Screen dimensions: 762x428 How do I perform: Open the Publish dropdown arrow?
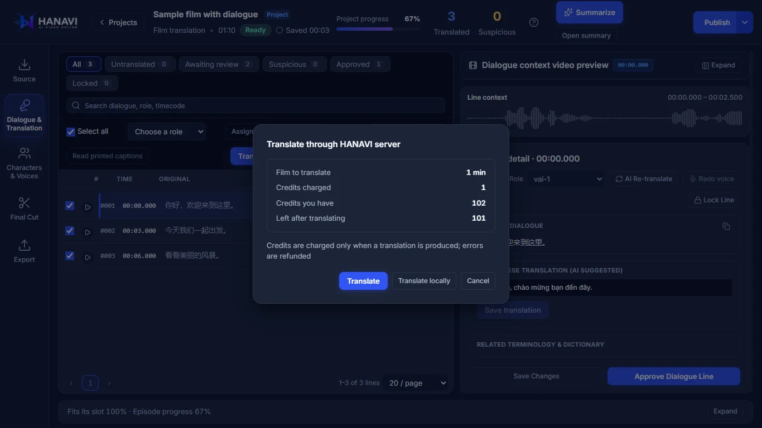pos(745,22)
